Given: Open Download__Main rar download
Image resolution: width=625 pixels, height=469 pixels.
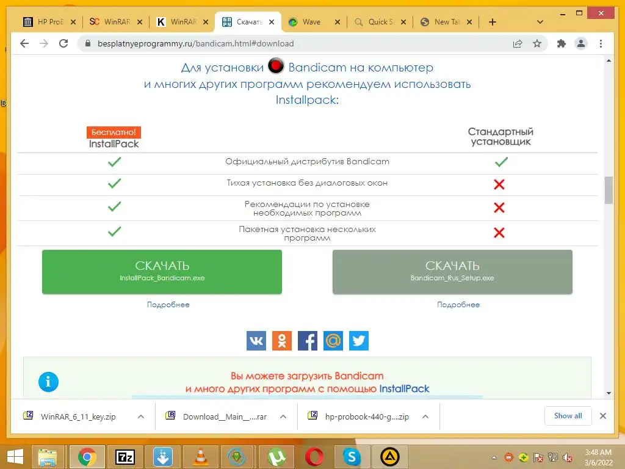Looking at the screenshot, I should [225, 416].
